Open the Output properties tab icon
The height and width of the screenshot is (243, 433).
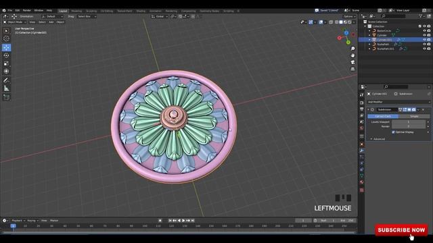pos(362,109)
